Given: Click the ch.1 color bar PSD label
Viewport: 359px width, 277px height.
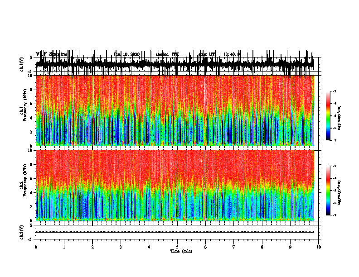Looking at the screenshot, I should (x=340, y=118).
